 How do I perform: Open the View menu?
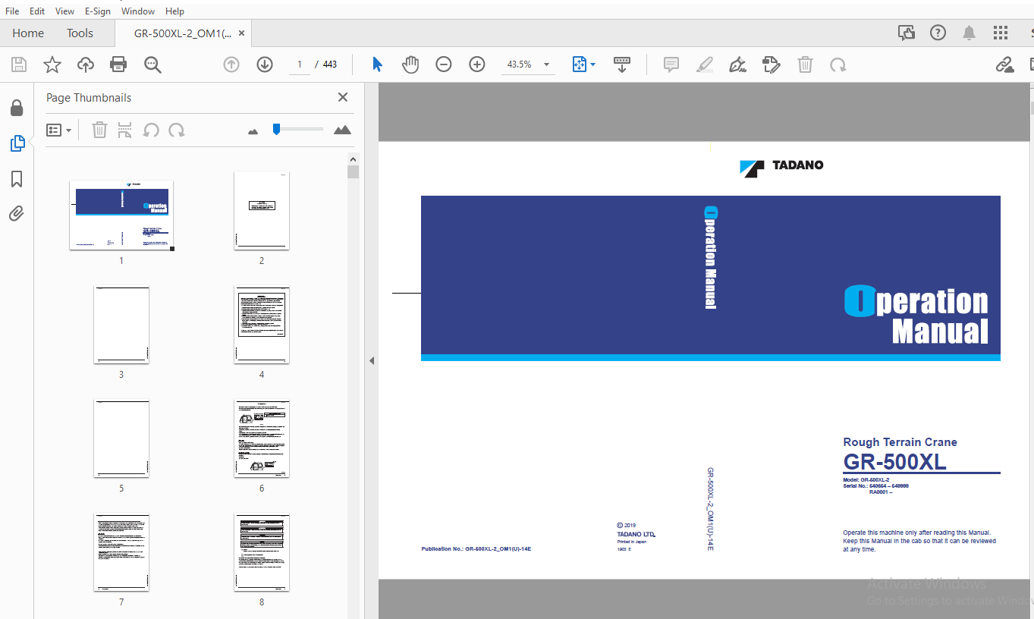(65, 11)
